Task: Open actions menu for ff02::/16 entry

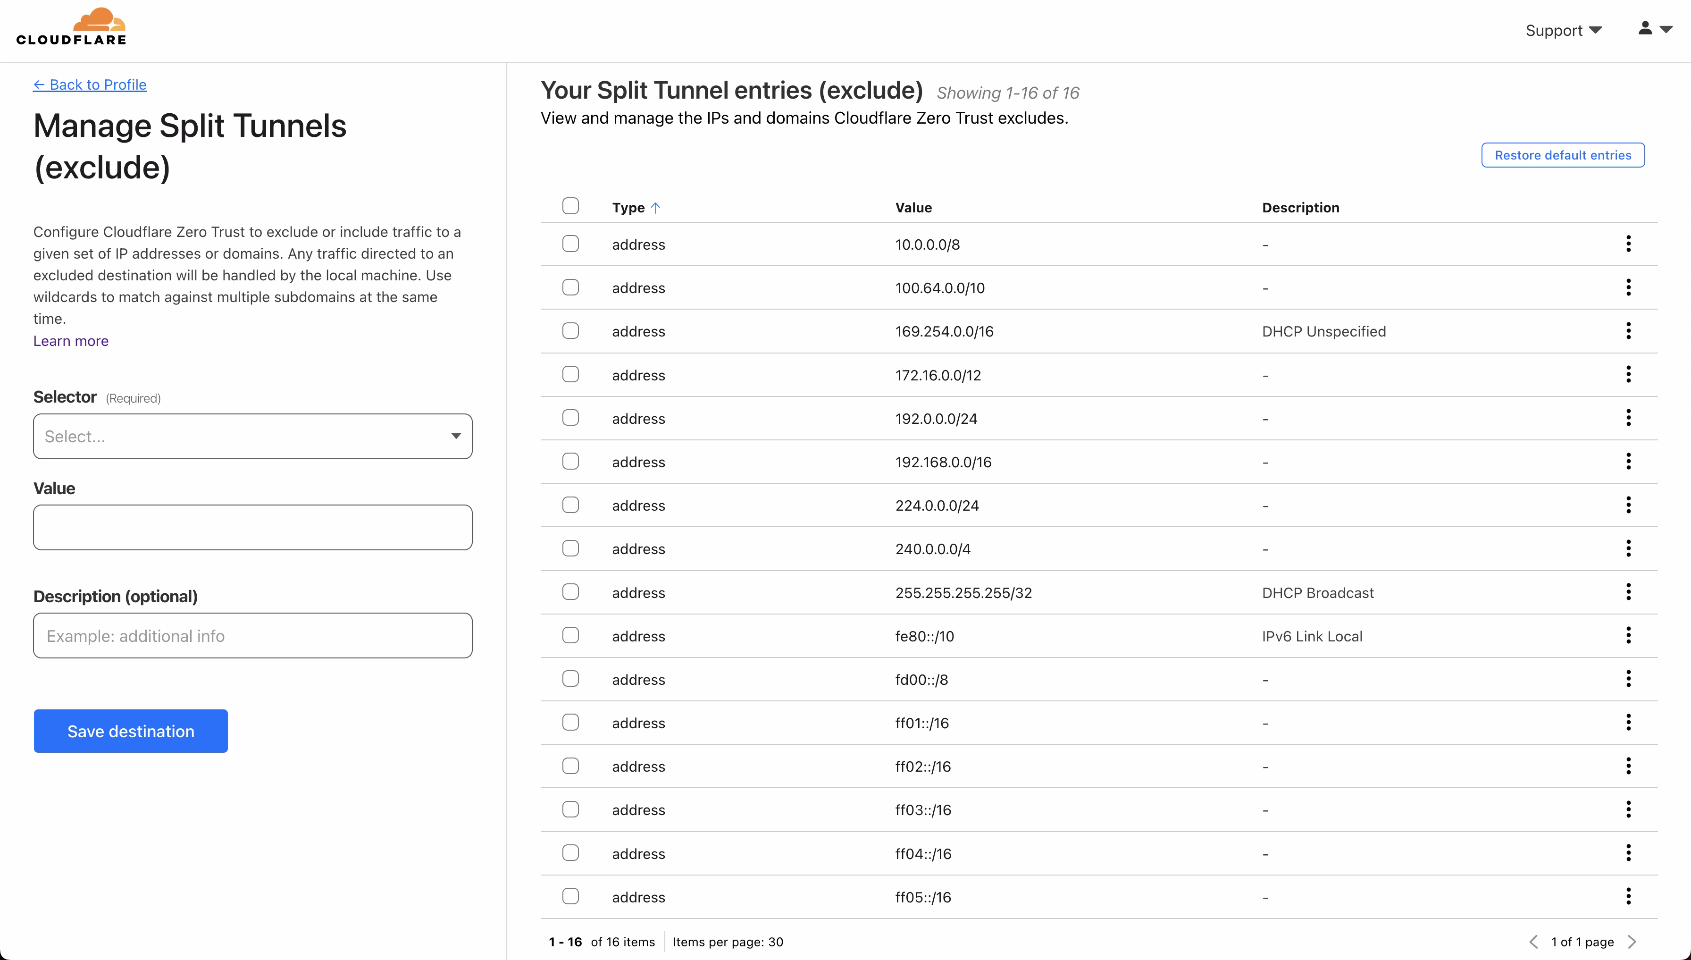Action: (1628, 766)
